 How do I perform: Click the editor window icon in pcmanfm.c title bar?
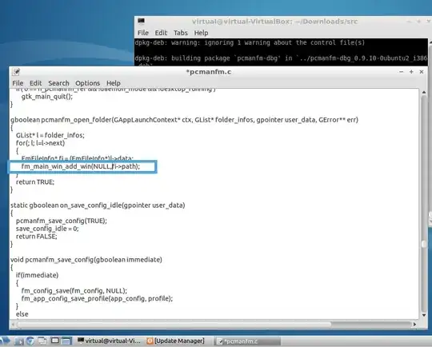[16, 72]
